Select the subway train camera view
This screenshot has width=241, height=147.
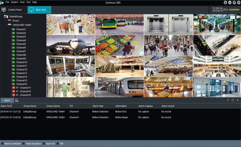(x=119, y=87)
